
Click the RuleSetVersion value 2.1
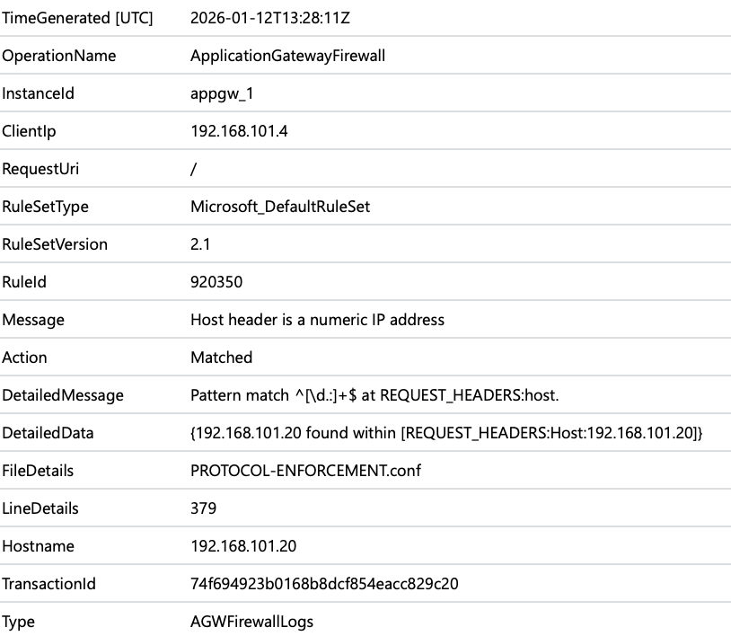click(x=199, y=244)
